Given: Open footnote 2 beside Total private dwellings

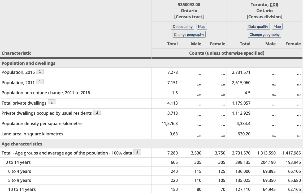Looking at the screenshot, I should [x=51, y=102].
